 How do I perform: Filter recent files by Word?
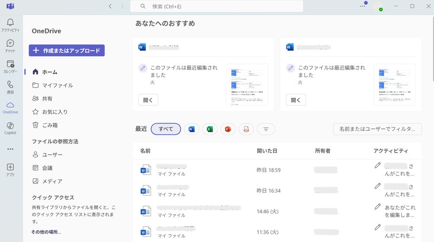[191, 129]
